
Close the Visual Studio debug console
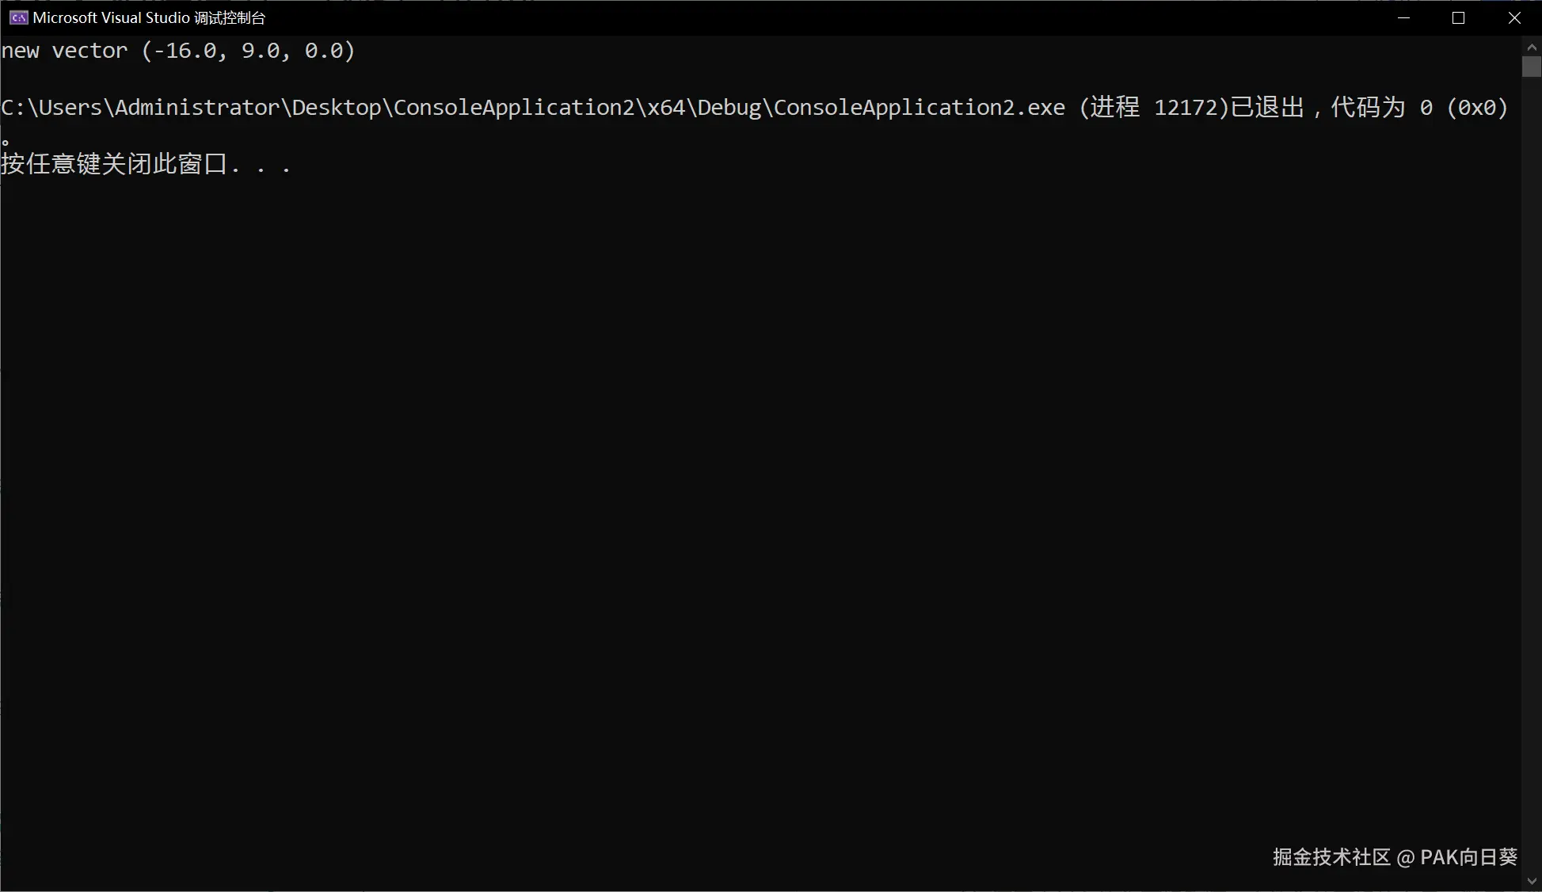point(1513,17)
